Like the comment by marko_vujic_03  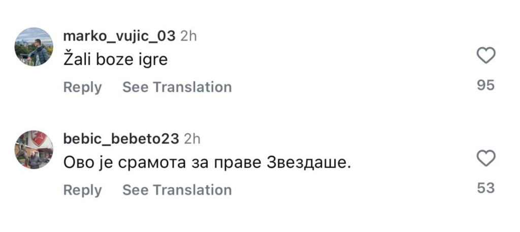click(486, 55)
